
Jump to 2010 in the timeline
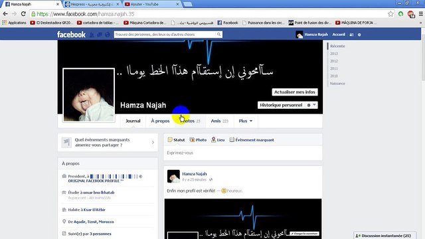pos(334,76)
